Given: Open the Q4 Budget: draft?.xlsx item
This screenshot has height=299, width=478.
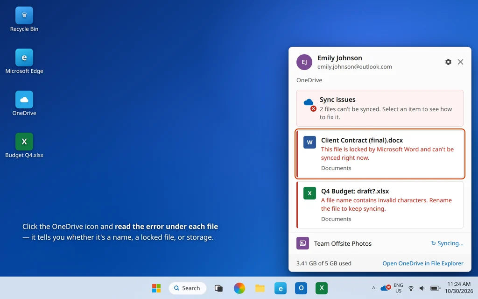Looking at the screenshot, I should point(380,205).
